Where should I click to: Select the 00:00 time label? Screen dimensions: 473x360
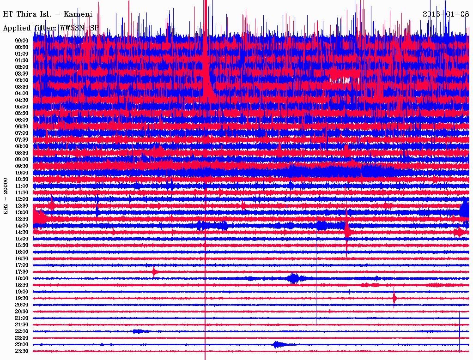pyautogui.click(x=22, y=41)
